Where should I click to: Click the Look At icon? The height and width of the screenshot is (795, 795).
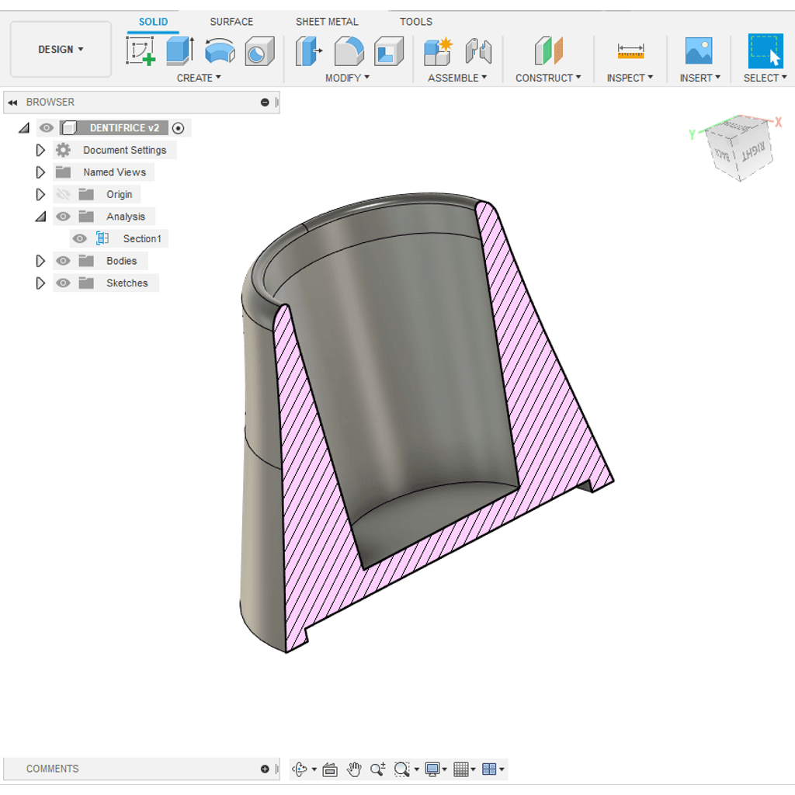click(330, 769)
